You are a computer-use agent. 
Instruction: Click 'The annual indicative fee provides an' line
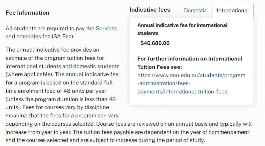pos(52,50)
